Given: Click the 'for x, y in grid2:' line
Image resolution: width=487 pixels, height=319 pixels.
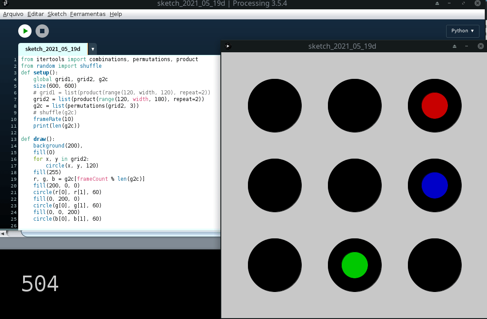Looking at the screenshot, I should point(61,159).
